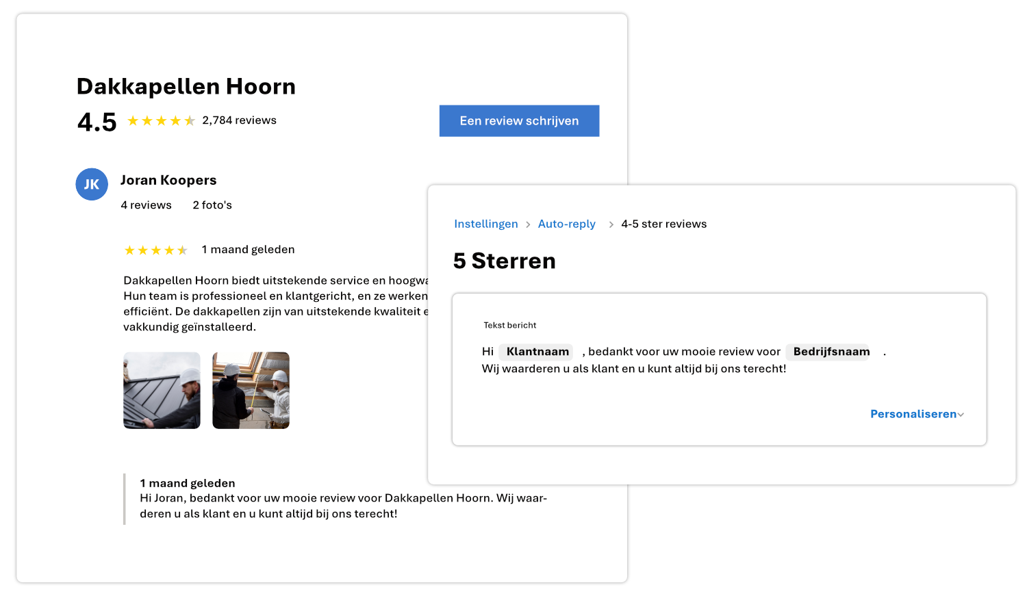Image resolution: width=1027 pixels, height=598 pixels.
Task: View Joran's 4 reviews
Action: [146, 205]
